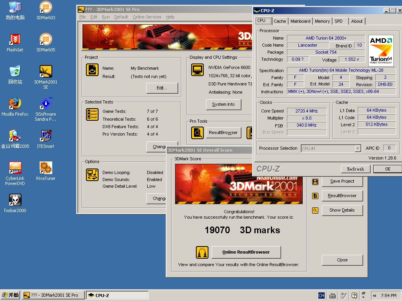Click the Save Project button

342,181
